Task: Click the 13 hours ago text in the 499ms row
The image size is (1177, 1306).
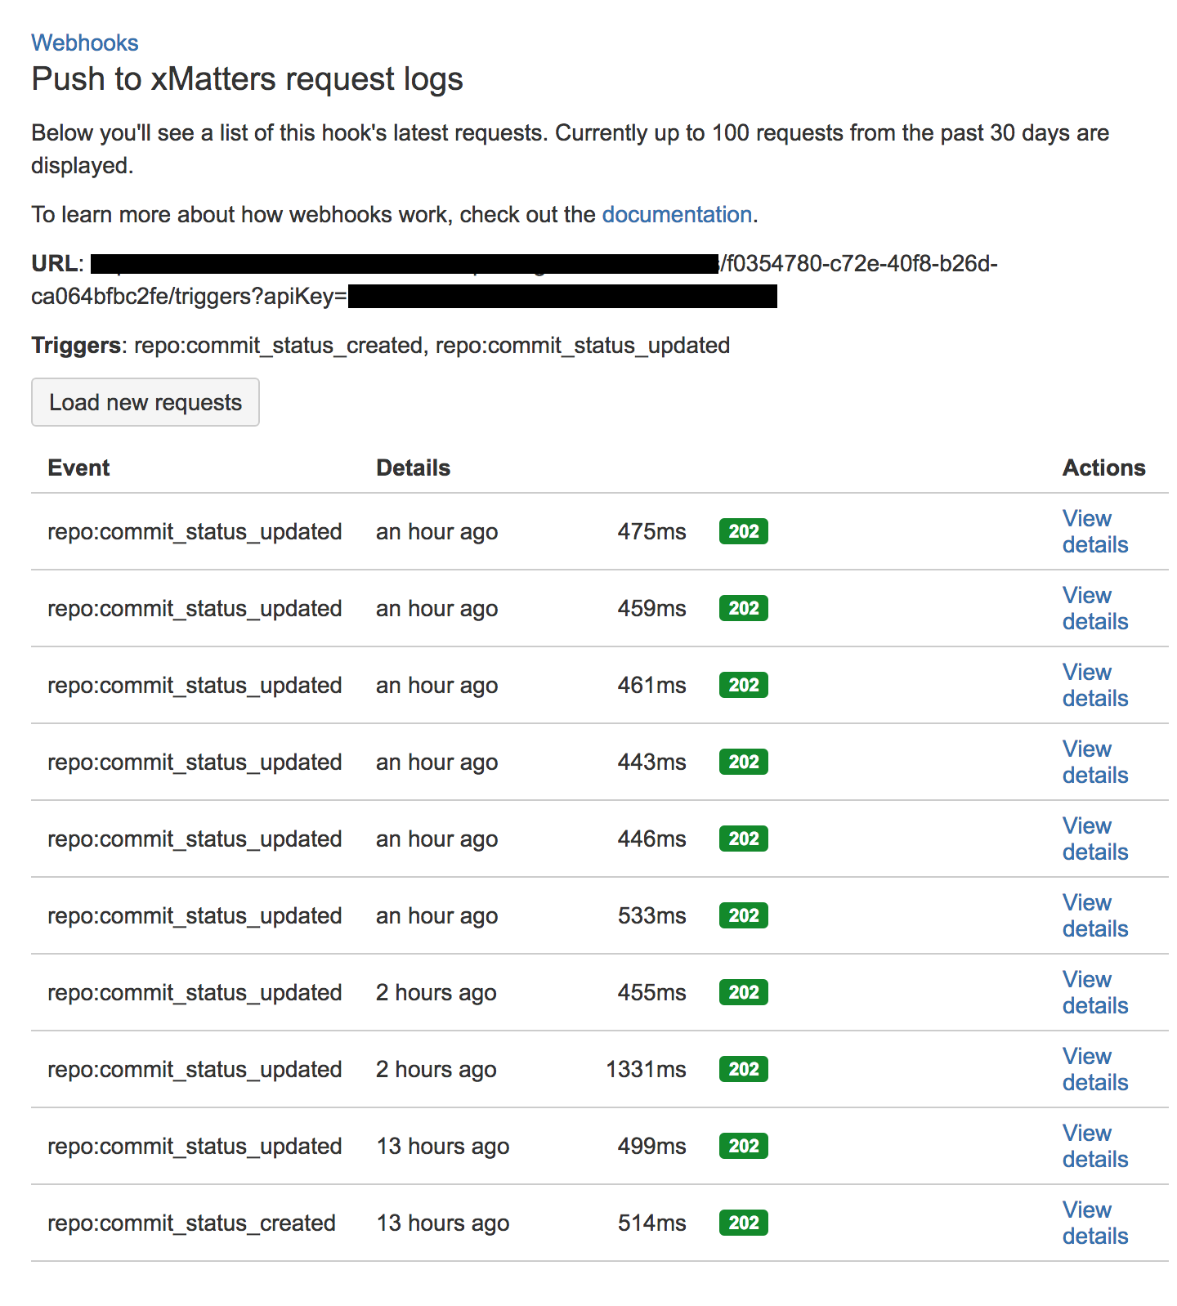Action: point(443,1146)
